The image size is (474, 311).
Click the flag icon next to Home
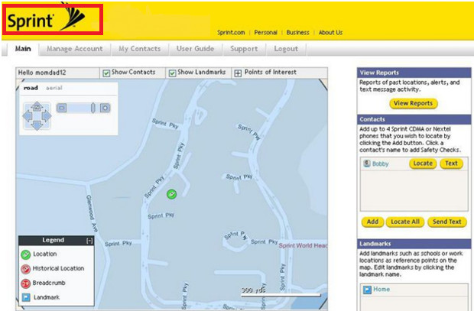click(x=367, y=290)
